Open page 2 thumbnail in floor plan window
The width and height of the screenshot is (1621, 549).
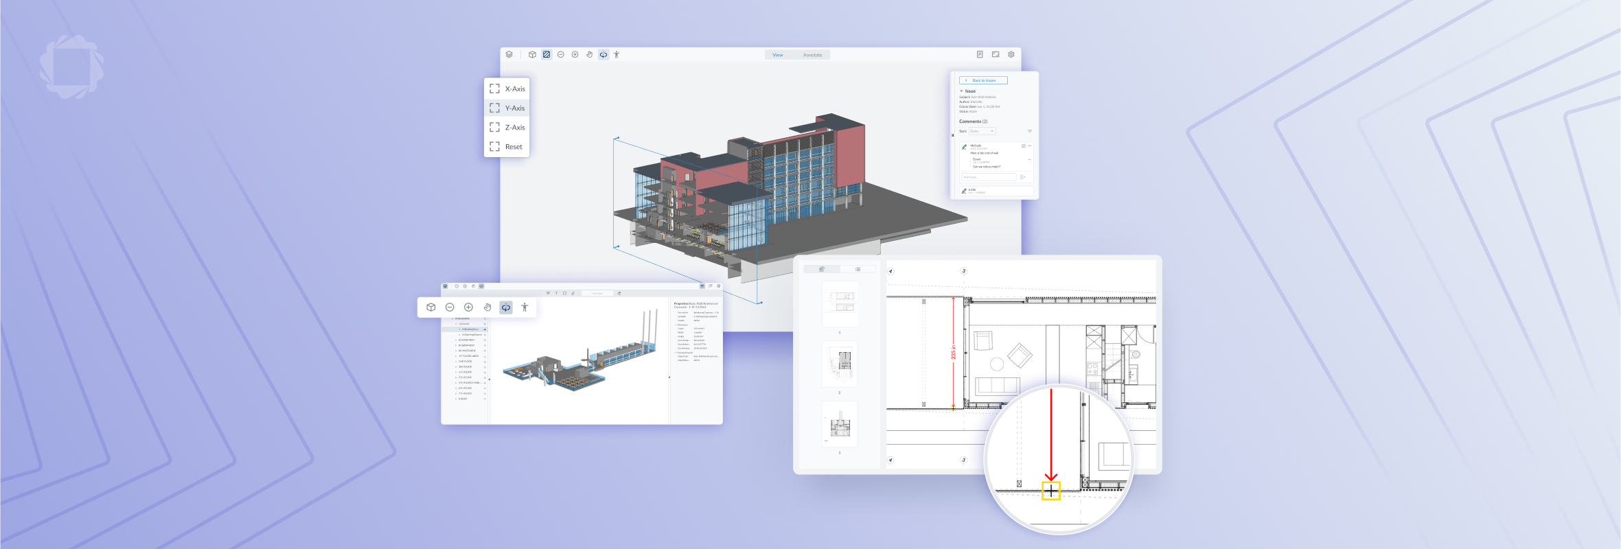click(840, 364)
